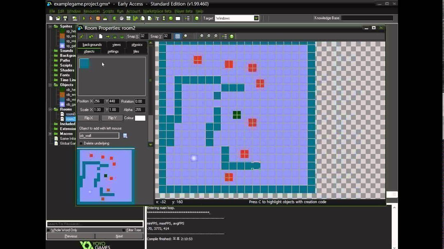Clear the room using the blank page icon
Viewport: 444px width, 249px height.
click(101, 37)
